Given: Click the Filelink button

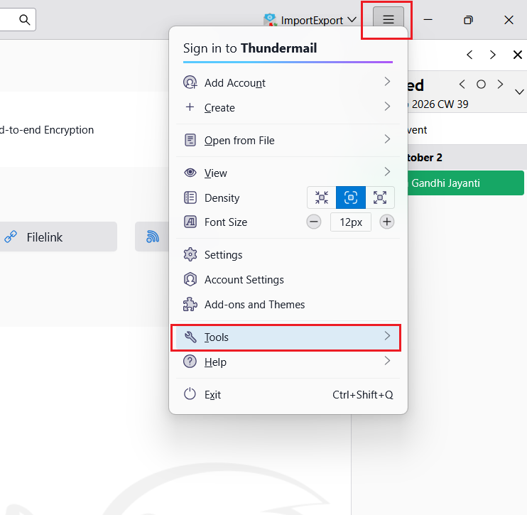Looking at the screenshot, I should click(x=58, y=237).
